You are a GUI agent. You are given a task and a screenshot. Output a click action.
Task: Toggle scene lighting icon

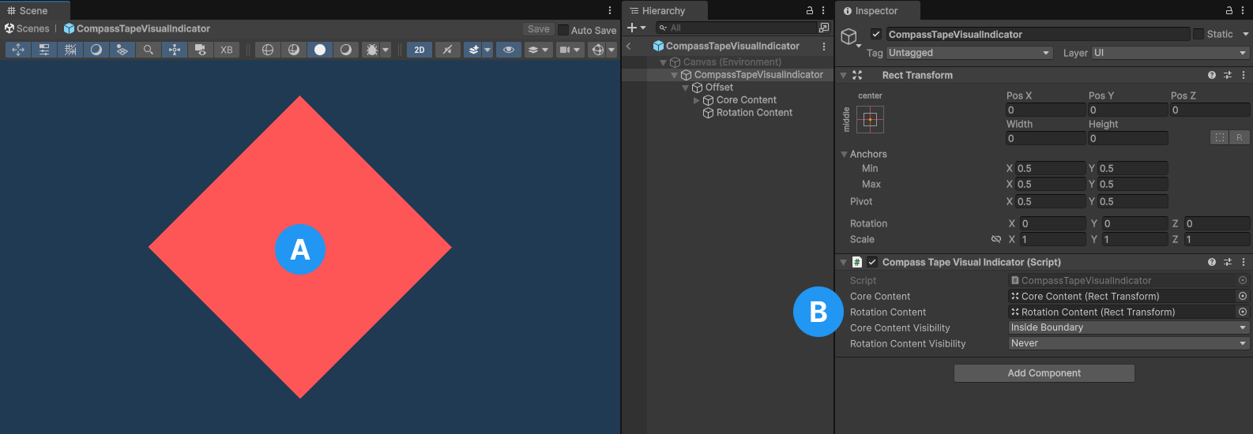(x=448, y=50)
